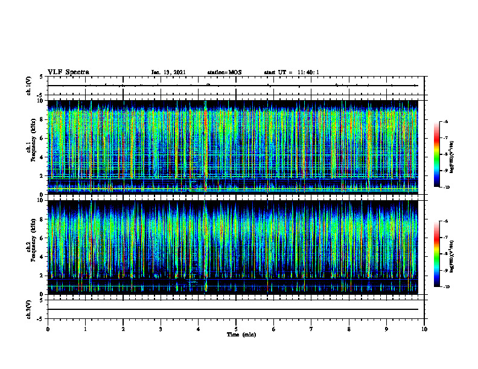The image size is (478, 369).
Task: Click the "4" kHz tick on the ch.1 frequency axis
Action: point(42,157)
